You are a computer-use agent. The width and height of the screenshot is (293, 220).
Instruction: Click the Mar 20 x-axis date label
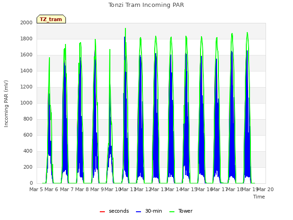click(266, 189)
